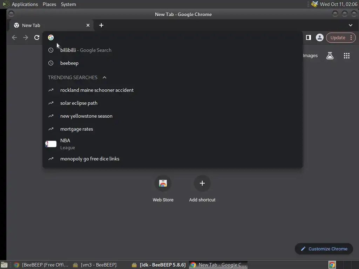Collapse the Trending Searches section
The width and height of the screenshot is (359, 269).
tap(104, 77)
